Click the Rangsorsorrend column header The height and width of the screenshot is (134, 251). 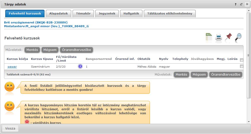tap(98, 59)
